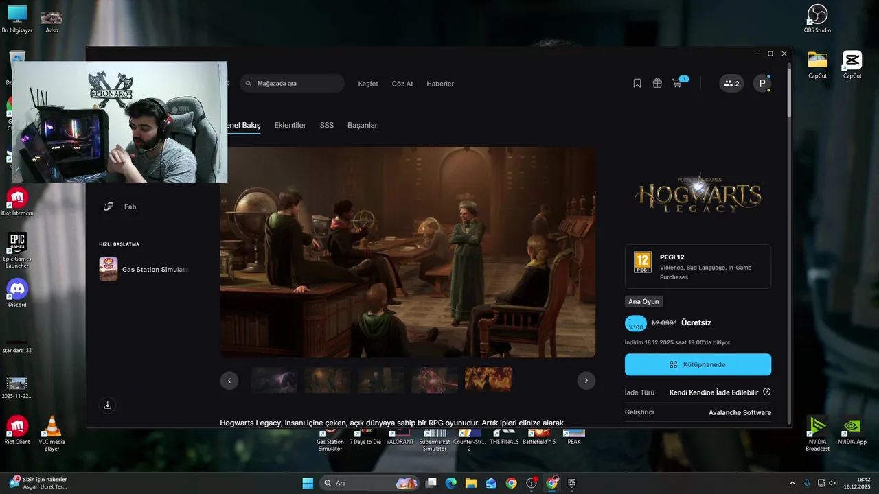Open VLC media player shortcut

coord(52,434)
